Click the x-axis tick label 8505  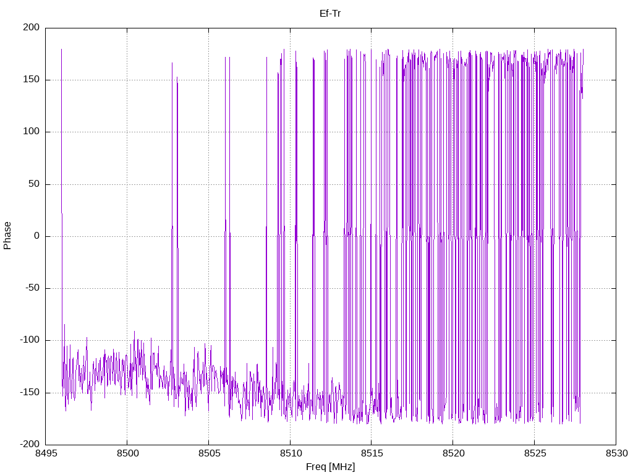coord(209,453)
